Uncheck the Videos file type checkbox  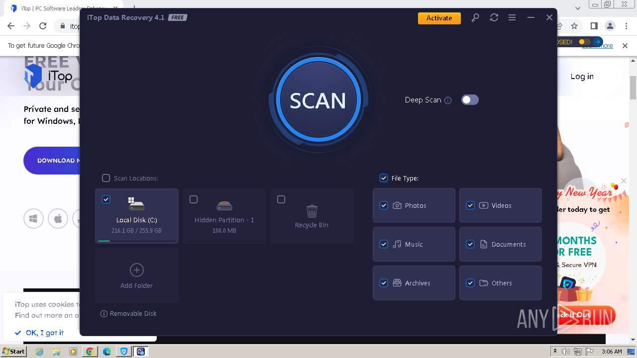(470, 205)
